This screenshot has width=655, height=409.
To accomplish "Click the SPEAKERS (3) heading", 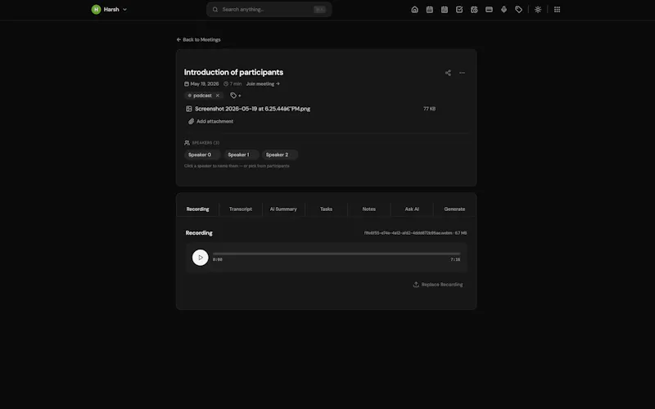I will pyautogui.click(x=206, y=142).
